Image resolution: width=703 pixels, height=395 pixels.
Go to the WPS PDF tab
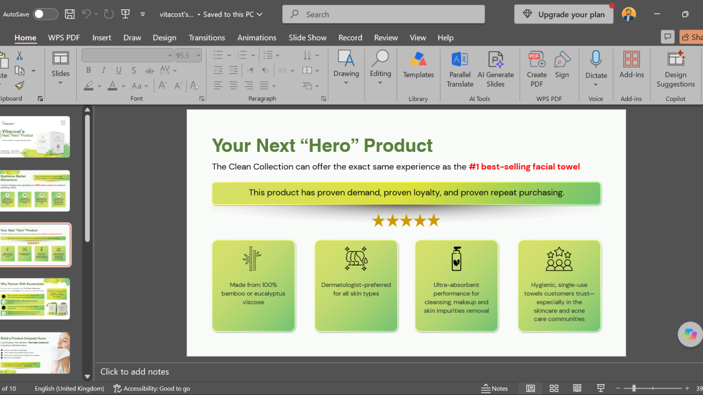point(64,37)
